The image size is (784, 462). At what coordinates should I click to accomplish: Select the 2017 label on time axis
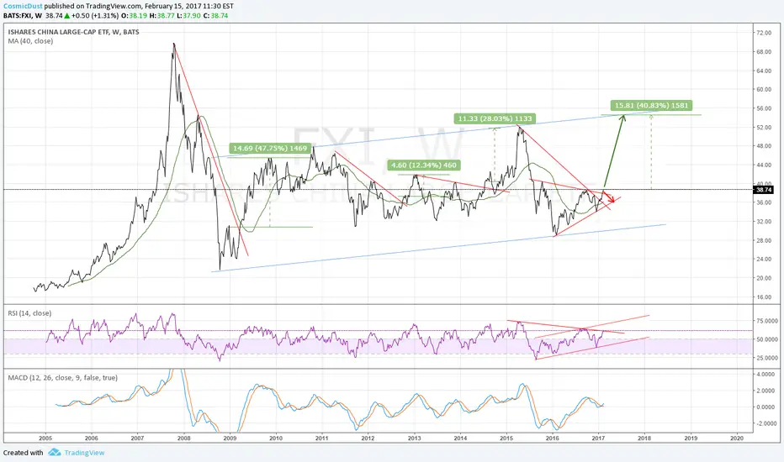pos(598,438)
